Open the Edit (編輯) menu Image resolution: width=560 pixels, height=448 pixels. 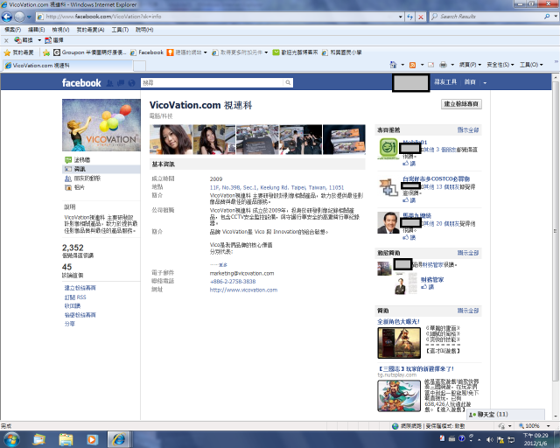pos(36,30)
